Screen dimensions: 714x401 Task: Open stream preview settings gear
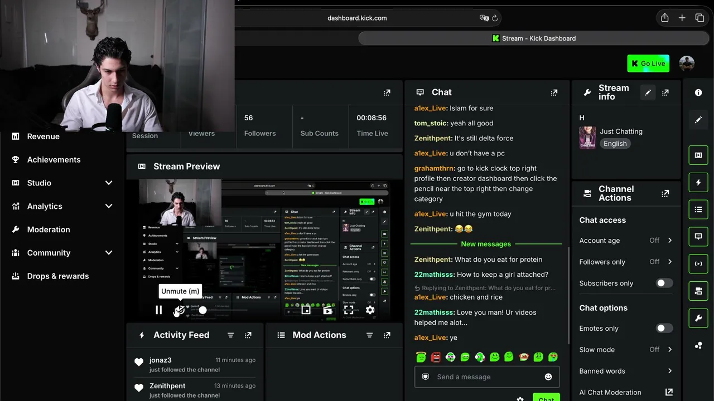370,310
